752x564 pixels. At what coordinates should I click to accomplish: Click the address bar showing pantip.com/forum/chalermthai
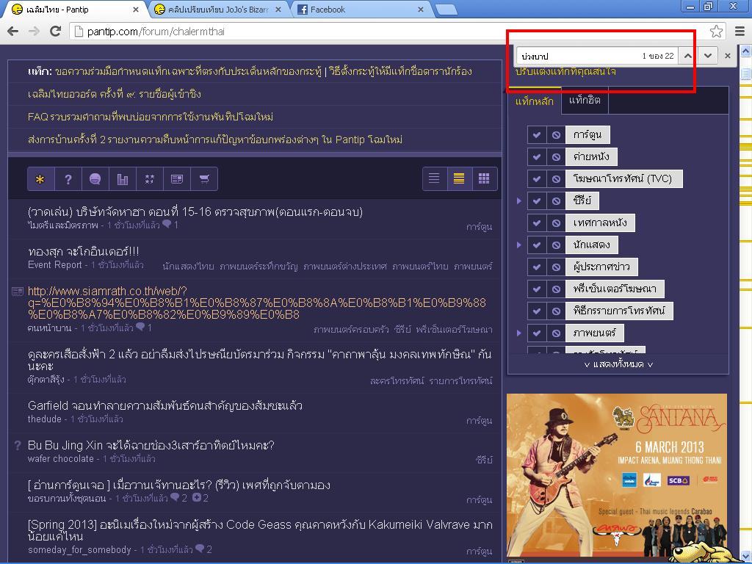pyautogui.click(x=388, y=32)
